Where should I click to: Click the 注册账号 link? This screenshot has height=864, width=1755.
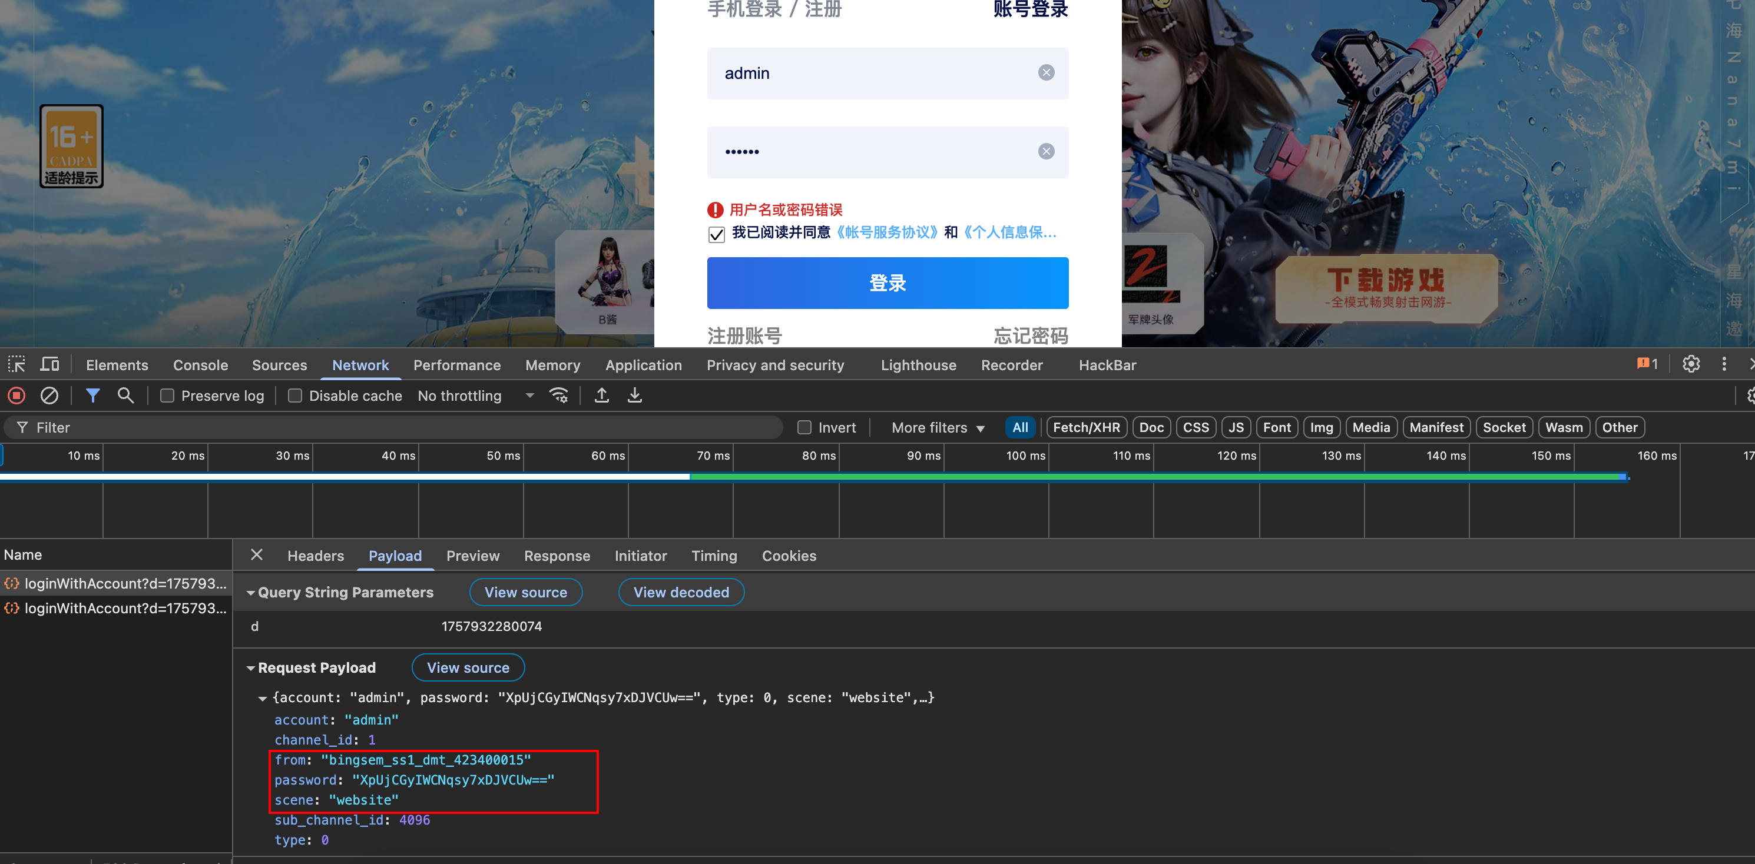[x=744, y=335]
